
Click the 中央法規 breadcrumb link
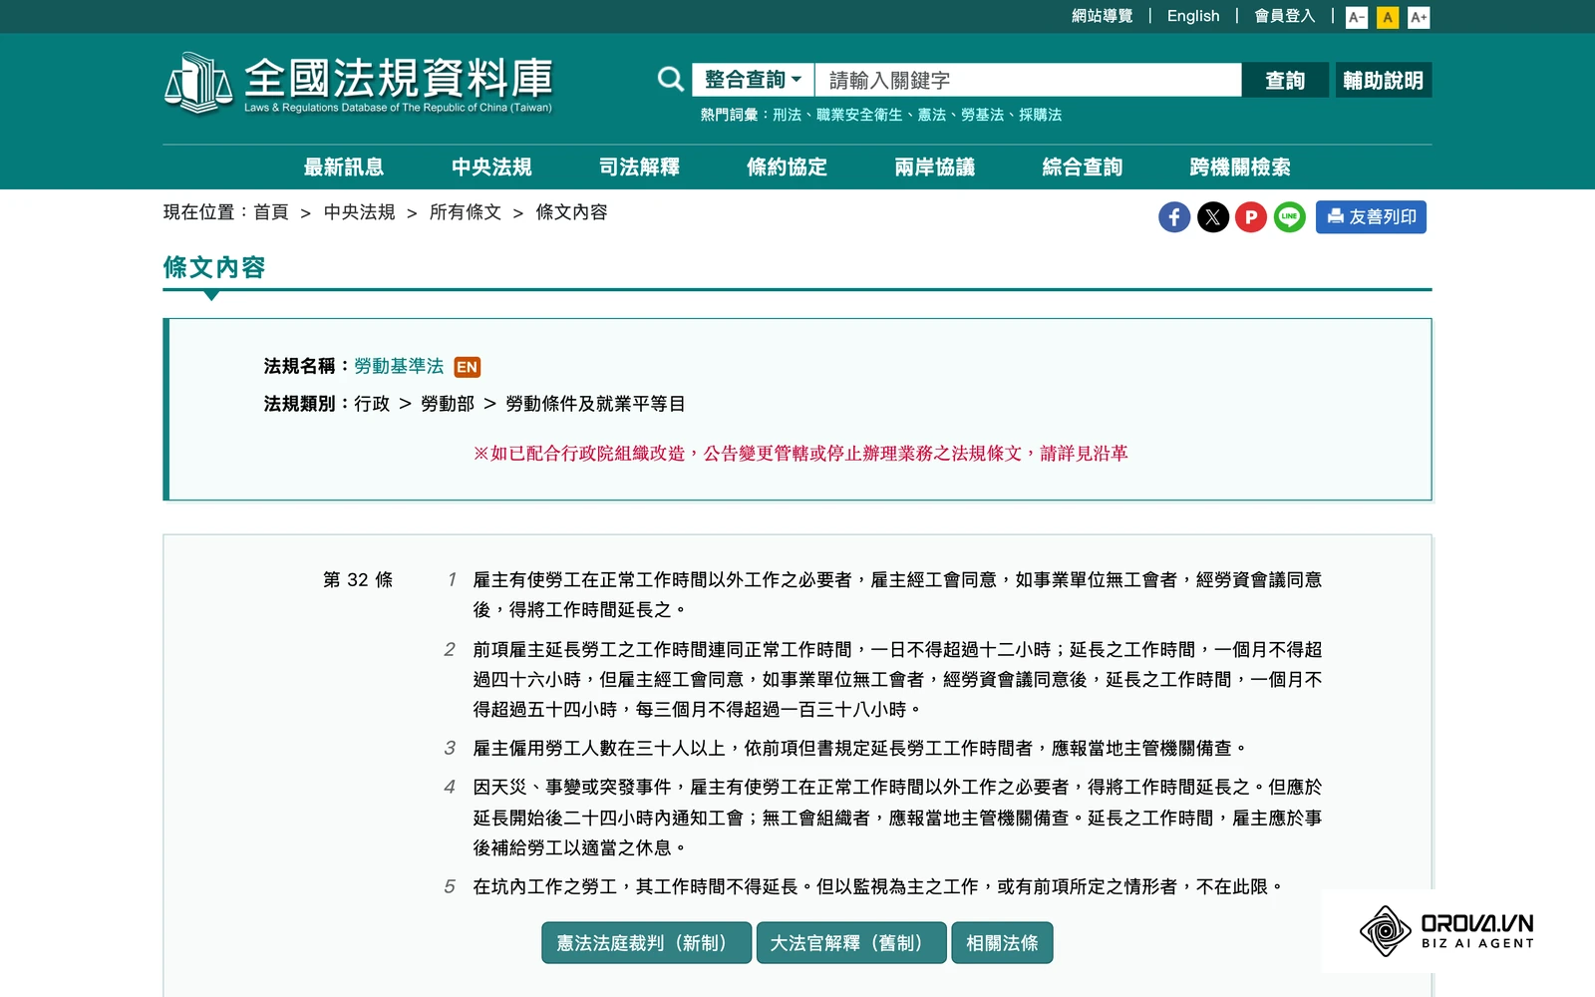point(359,212)
